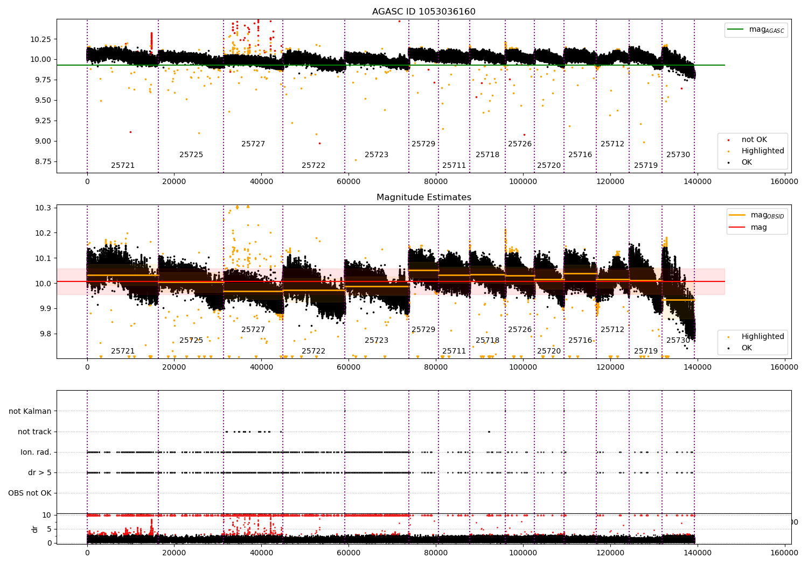This screenshot has height=565, width=808.
Task: Click label 25726 in the Magnitude Estimates plot
Action: (x=520, y=330)
